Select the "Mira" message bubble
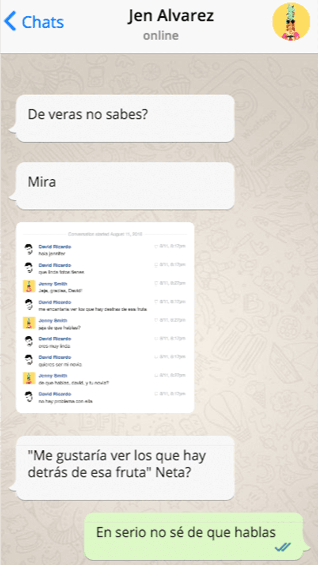Viewport: 318px width, 565px height. click(125, 185)
